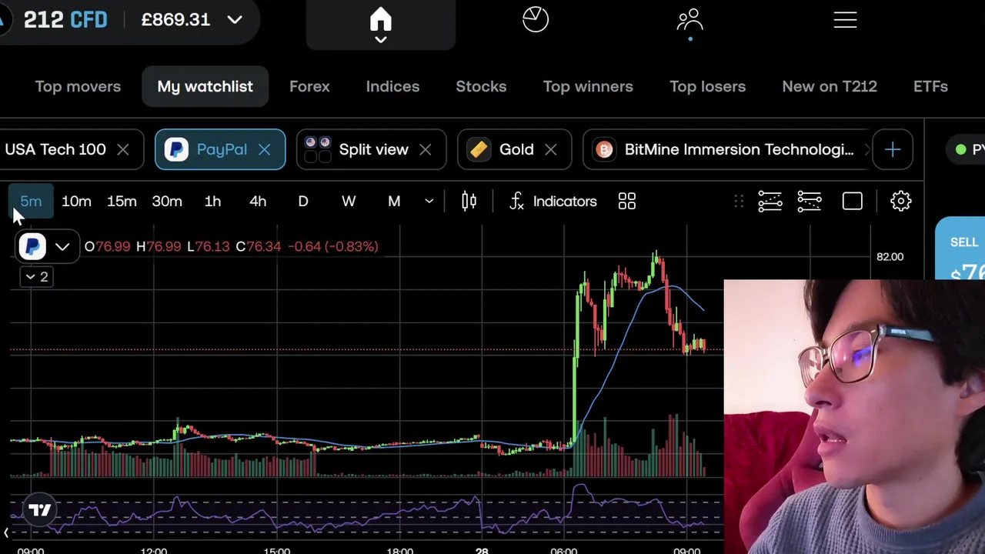Select the 15m timeframe
Viewport: 985px width, 554px height.
click(x=122, y=202)
